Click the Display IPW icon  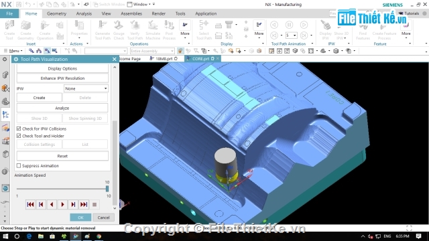click(x=326, y=30)
